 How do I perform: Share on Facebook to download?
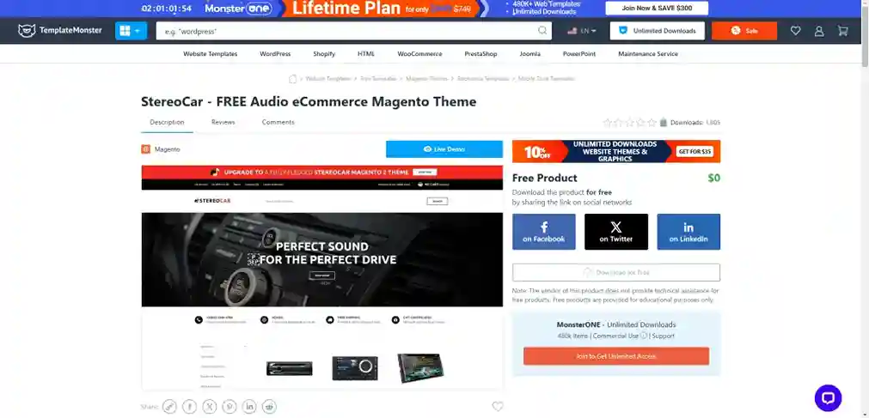tap(544, 232)
